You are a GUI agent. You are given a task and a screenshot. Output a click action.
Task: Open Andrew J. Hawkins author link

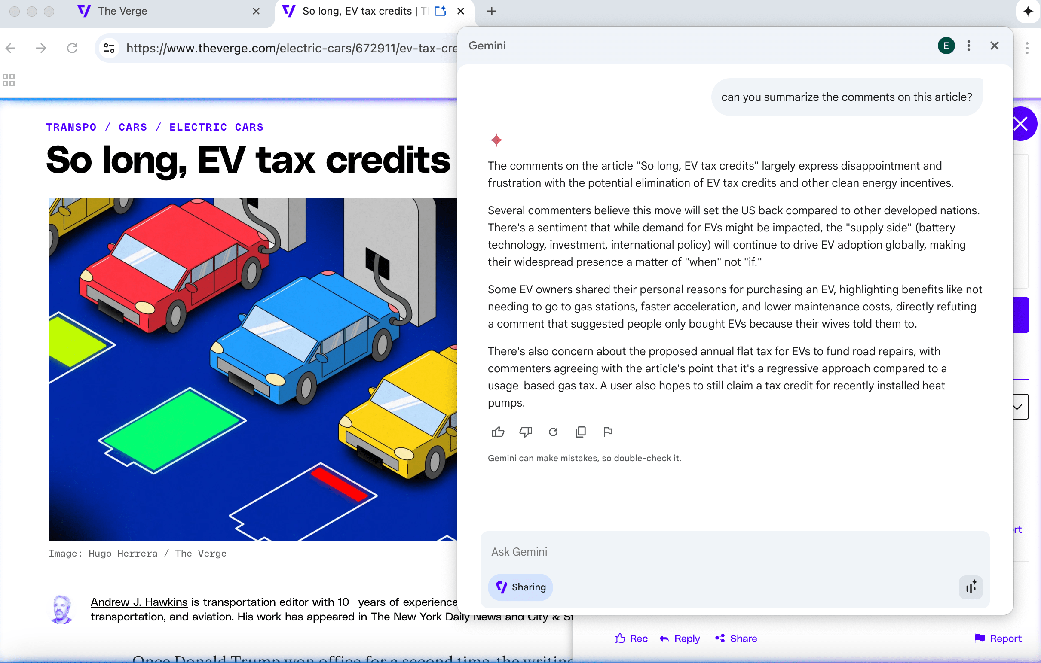139,602
